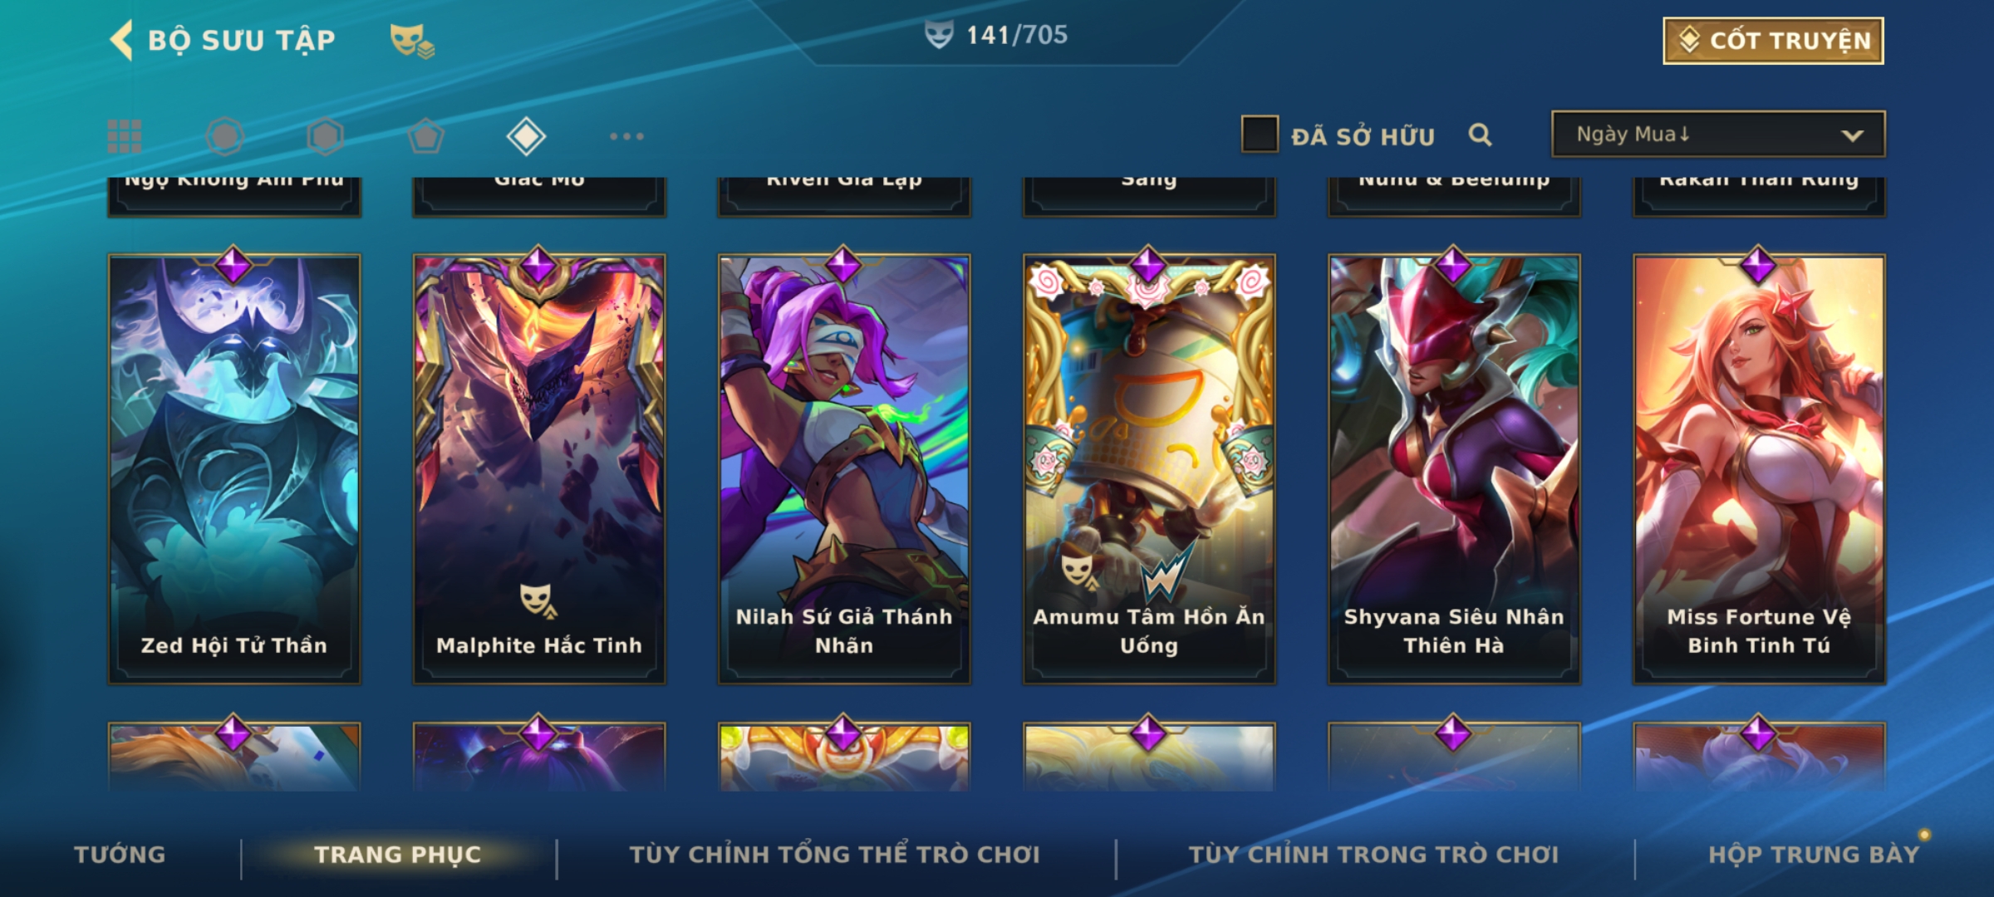Filter by the second hexagon rarity icon
Viewport: 1994px width, 897px height.
[x=325, y=136]
